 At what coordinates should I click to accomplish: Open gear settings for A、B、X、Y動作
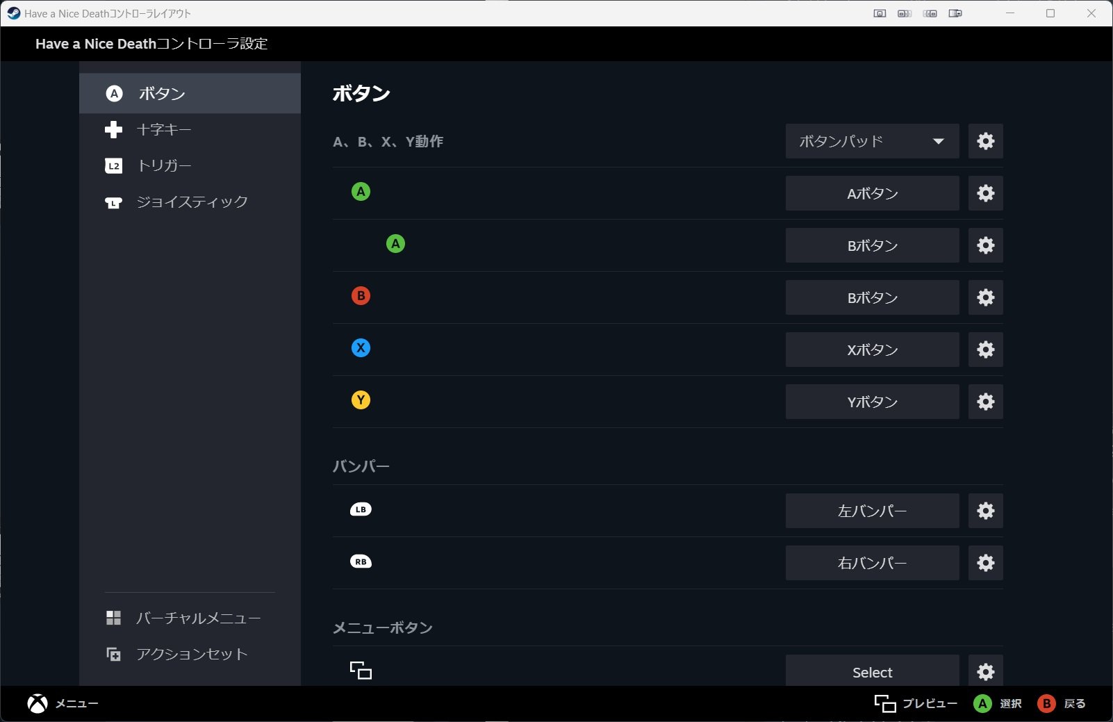tap(986, 141)
